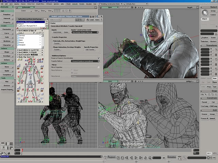Collapse the Body Rig section
Screen dimensions: 218x163
coord(17,56)
